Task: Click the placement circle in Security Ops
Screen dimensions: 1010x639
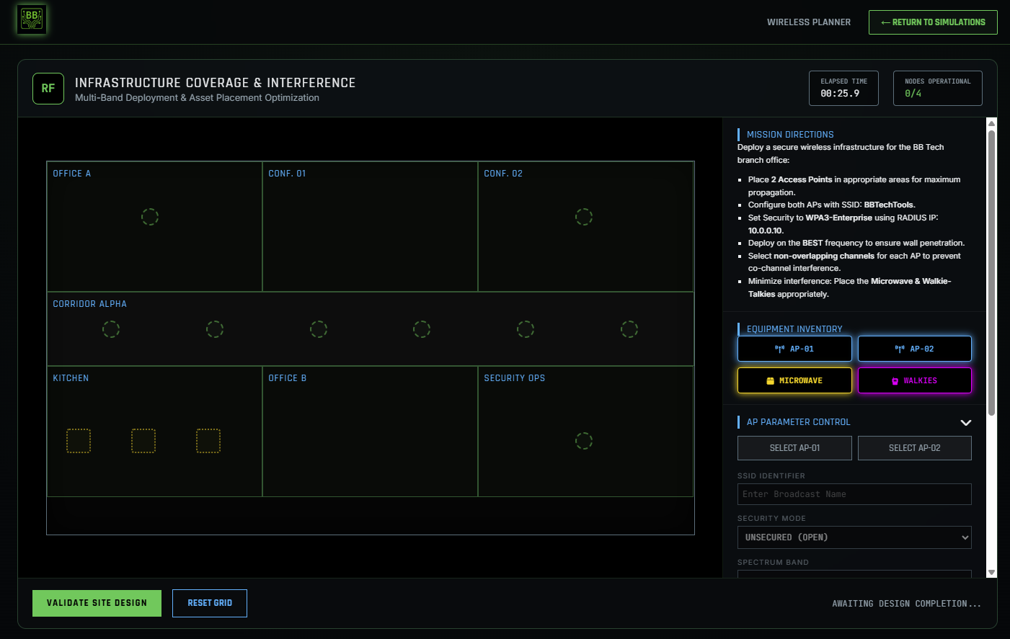Action: point(584,441)
